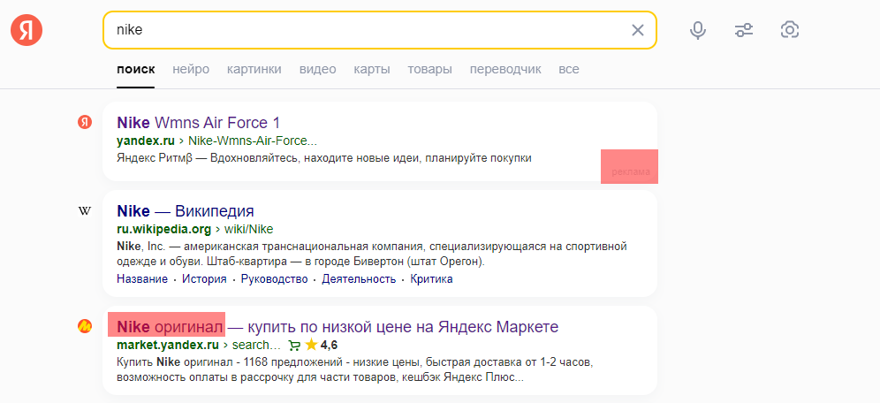Screen dimensions: 880x403
Task: Click Yandex Market favicon beside third result
Action: point(85,326)
